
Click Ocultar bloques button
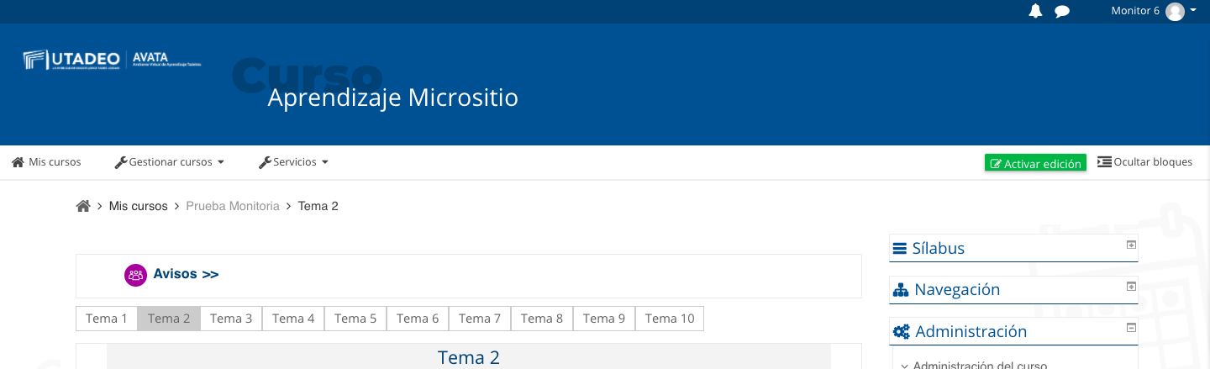(1145, 162)
